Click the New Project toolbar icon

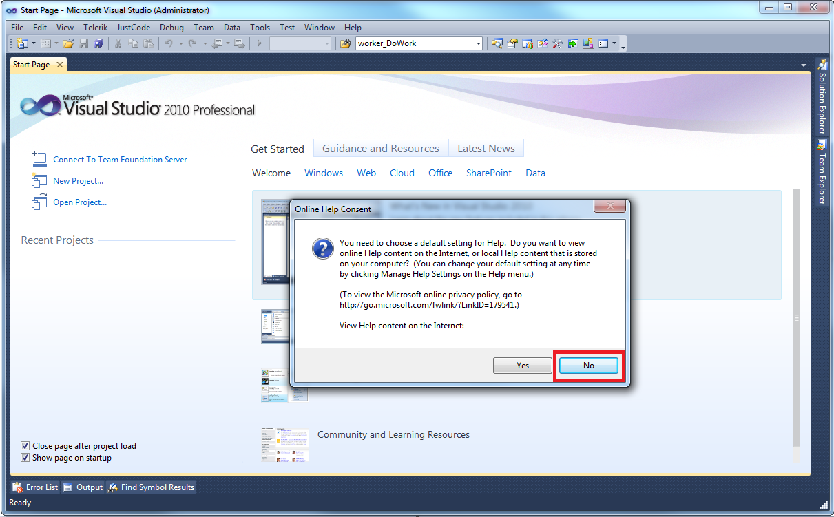(x=22, y=43)
